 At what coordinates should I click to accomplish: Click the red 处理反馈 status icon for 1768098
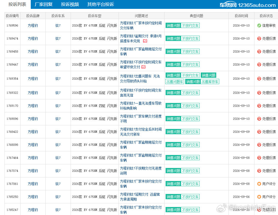coord(259,145)
